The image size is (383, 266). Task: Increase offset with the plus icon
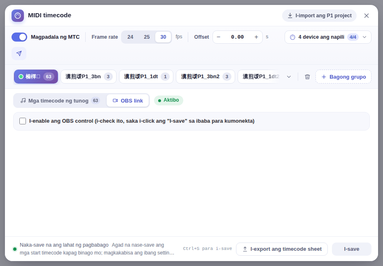pos(256,37)
